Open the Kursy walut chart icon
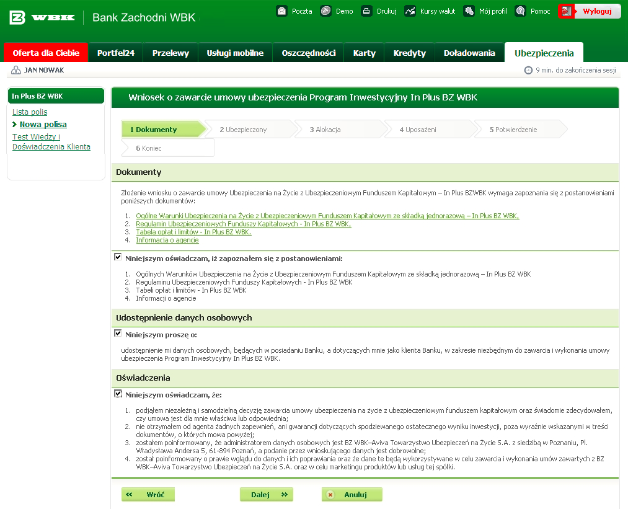The width and height of the screenshot is (628, 509). point(410,11)
